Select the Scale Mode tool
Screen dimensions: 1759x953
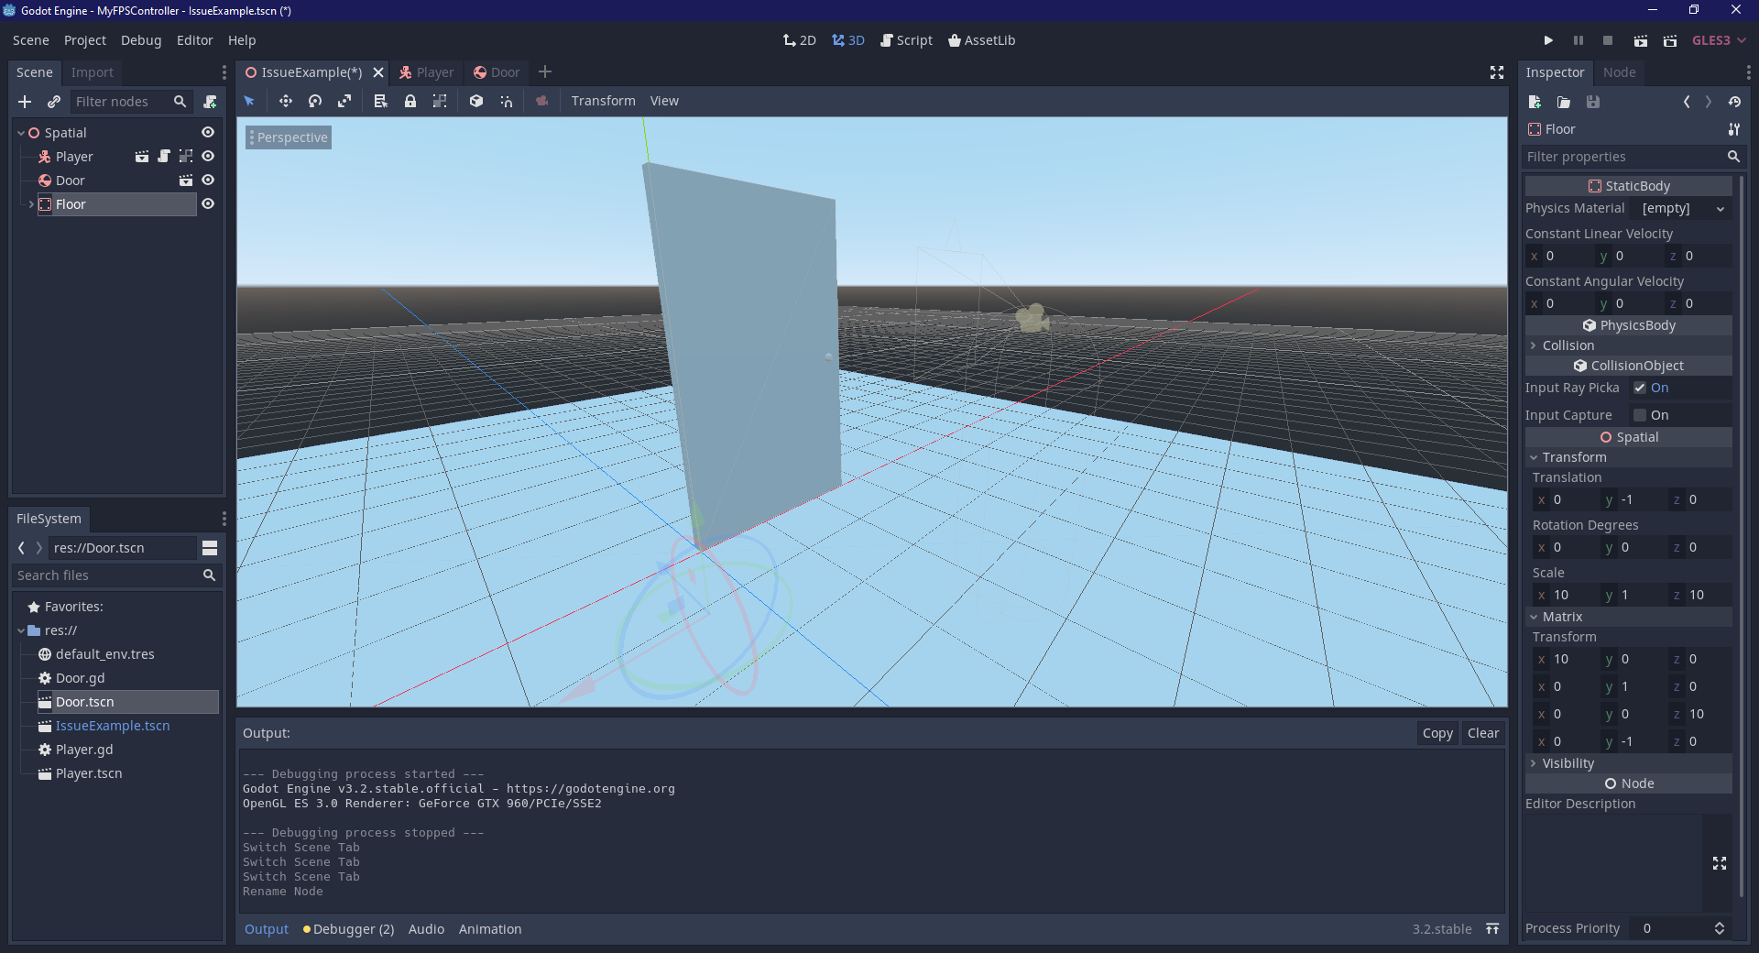click(344, 101)
